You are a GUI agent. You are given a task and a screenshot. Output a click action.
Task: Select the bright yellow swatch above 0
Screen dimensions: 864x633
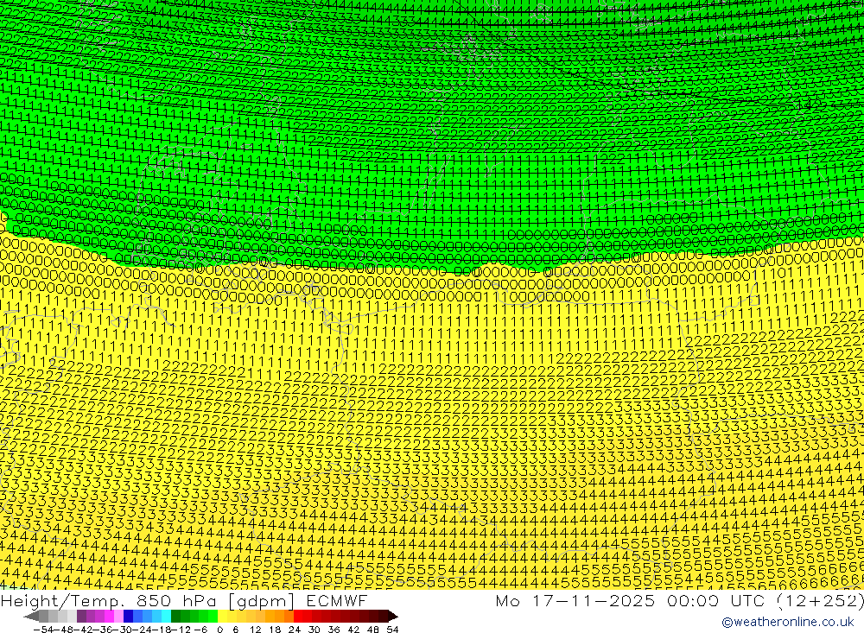222,616
